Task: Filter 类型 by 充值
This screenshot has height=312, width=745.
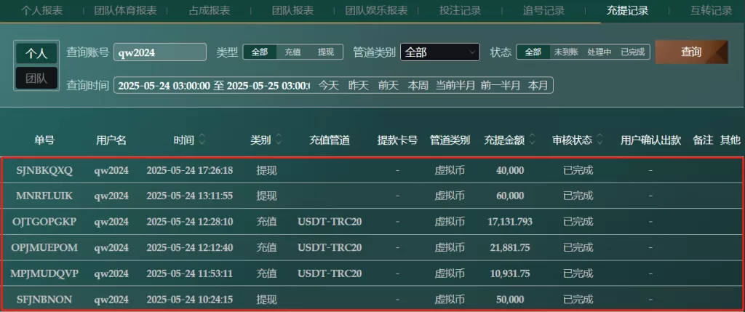Action: (x=292, y=52)
